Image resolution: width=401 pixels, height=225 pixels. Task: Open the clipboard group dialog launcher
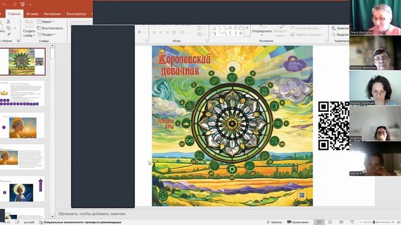18,41
